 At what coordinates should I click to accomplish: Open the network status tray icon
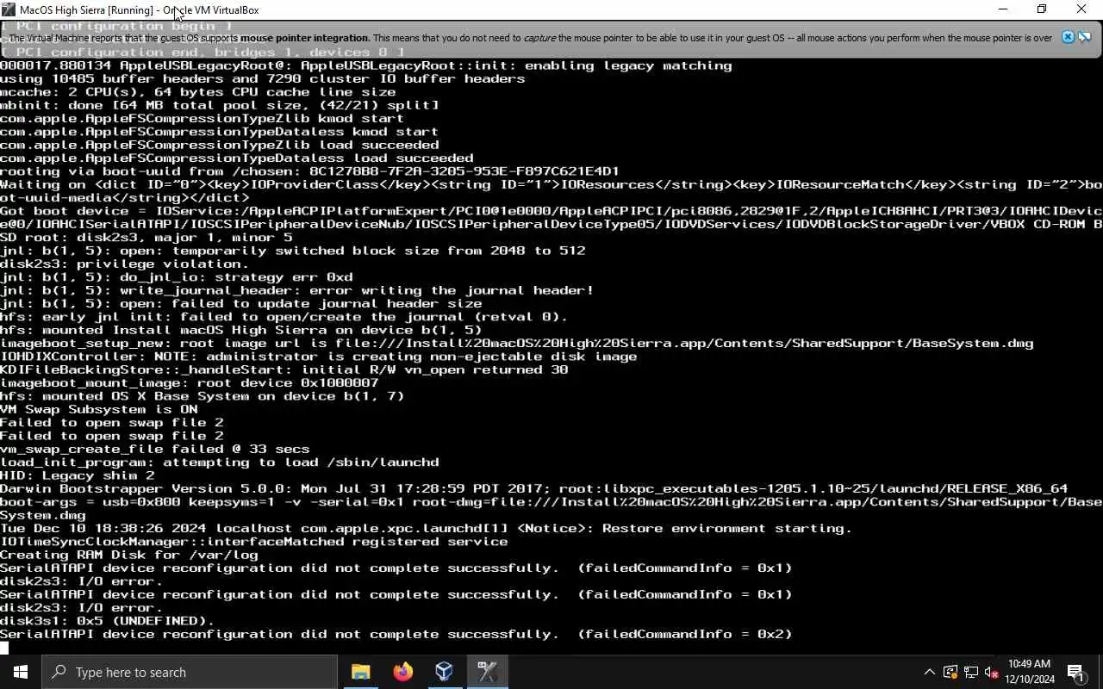click(x=970, y=672)
